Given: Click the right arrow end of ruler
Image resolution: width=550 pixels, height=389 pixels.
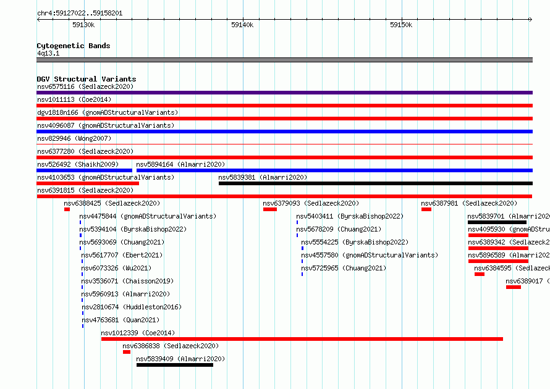Looking at the screenshot, I should coord(531,19).
